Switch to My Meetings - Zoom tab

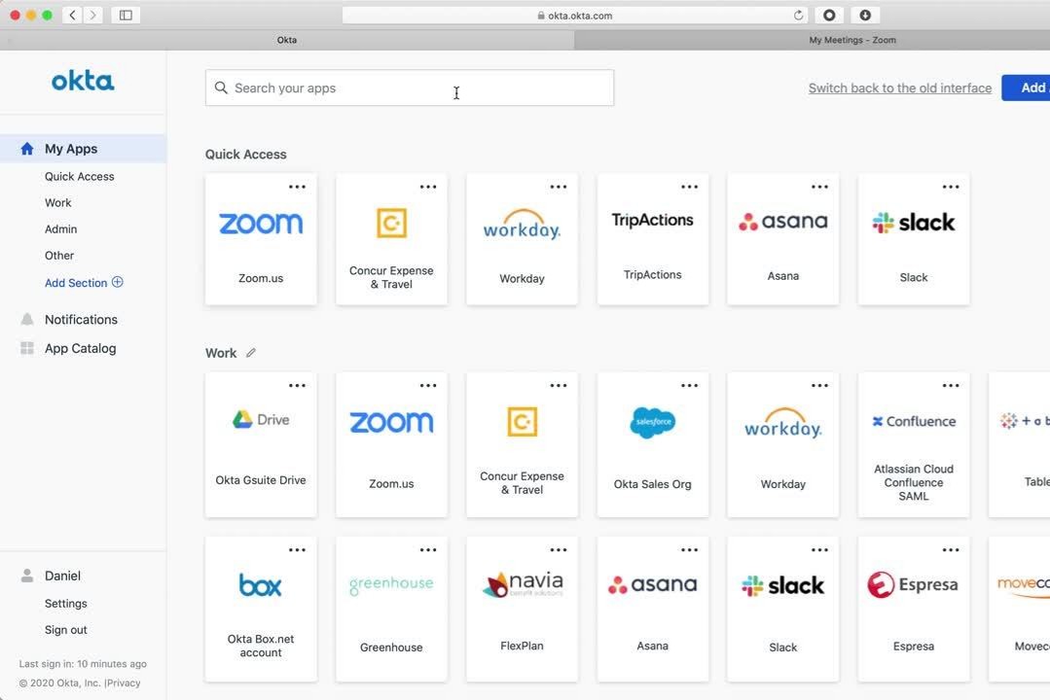click(x=851, y=40)
